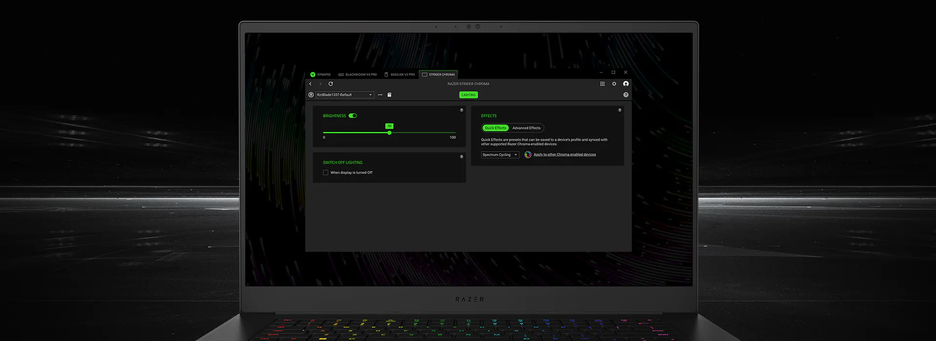Select the Advanced Effects option
Image resolution: width=936 pixels, height=341 pixels.
(526, 128)
